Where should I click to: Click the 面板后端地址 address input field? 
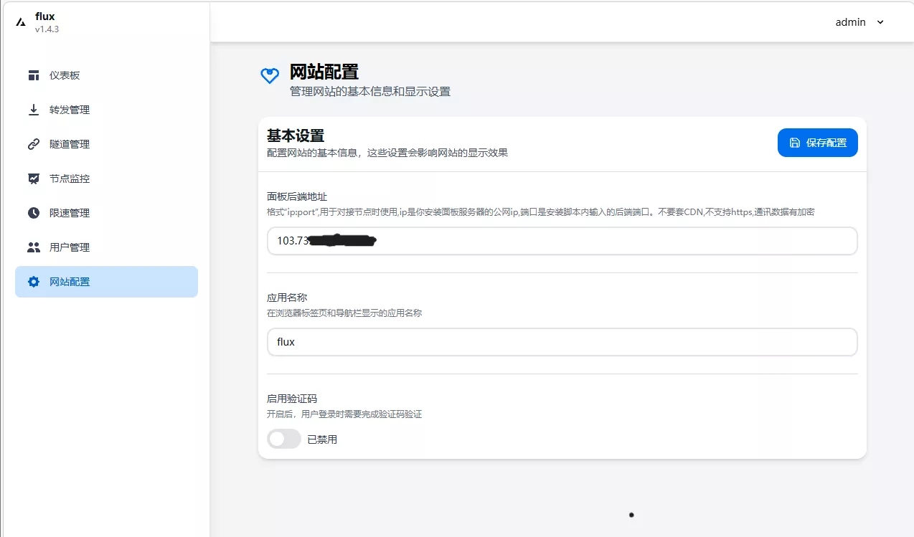point(562,241)
